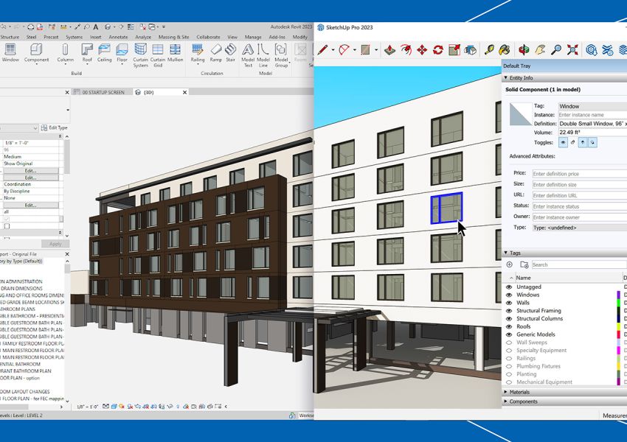Open the Type undefined dropdown

(579, 228)
